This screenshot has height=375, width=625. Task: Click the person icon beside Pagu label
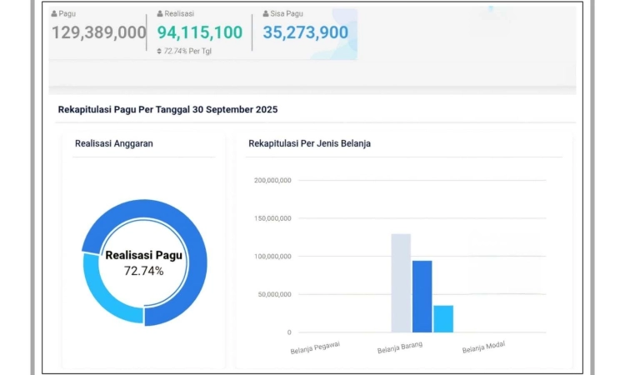[x=55, y=14]
